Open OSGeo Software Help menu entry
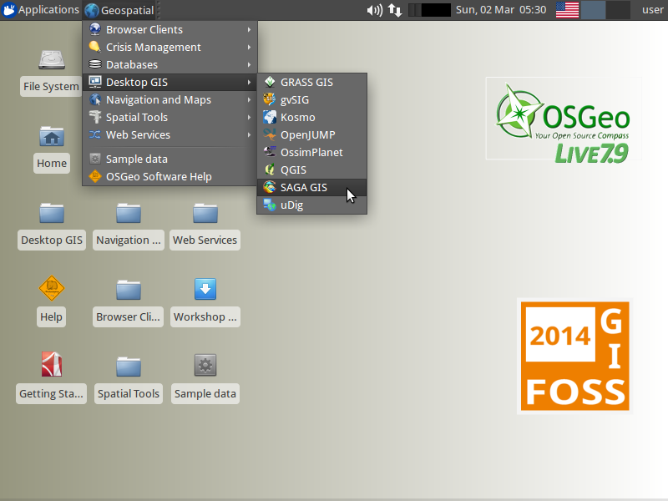 (170, 176)
